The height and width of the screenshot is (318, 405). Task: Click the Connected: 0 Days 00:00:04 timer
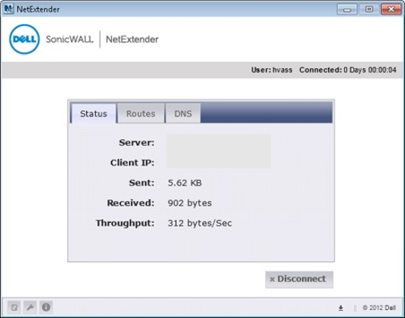coord(347,70)
